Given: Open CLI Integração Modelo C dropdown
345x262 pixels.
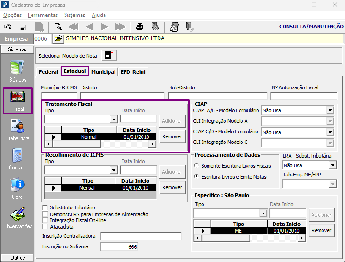Looking at the screenshot, I should pos(330,143).
